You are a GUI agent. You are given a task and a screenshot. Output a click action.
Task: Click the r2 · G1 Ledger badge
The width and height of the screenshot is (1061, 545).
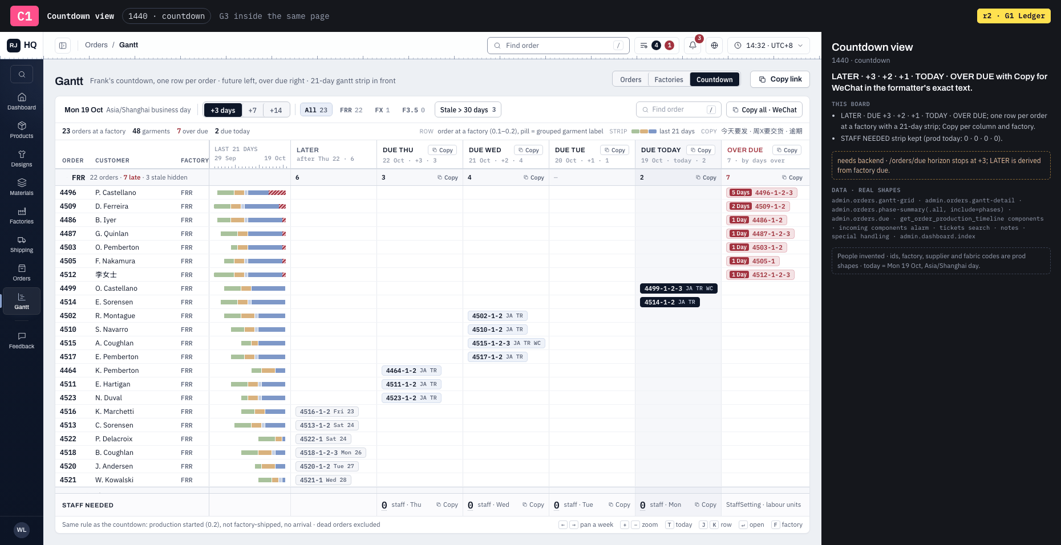point(1014,16)
